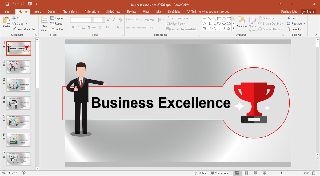Click the Find search icon
This screenshot has height=176, width=320.
(x=289, y=18)
